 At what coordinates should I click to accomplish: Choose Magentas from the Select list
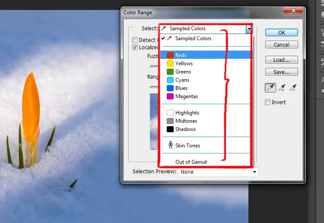click(206, 96)
